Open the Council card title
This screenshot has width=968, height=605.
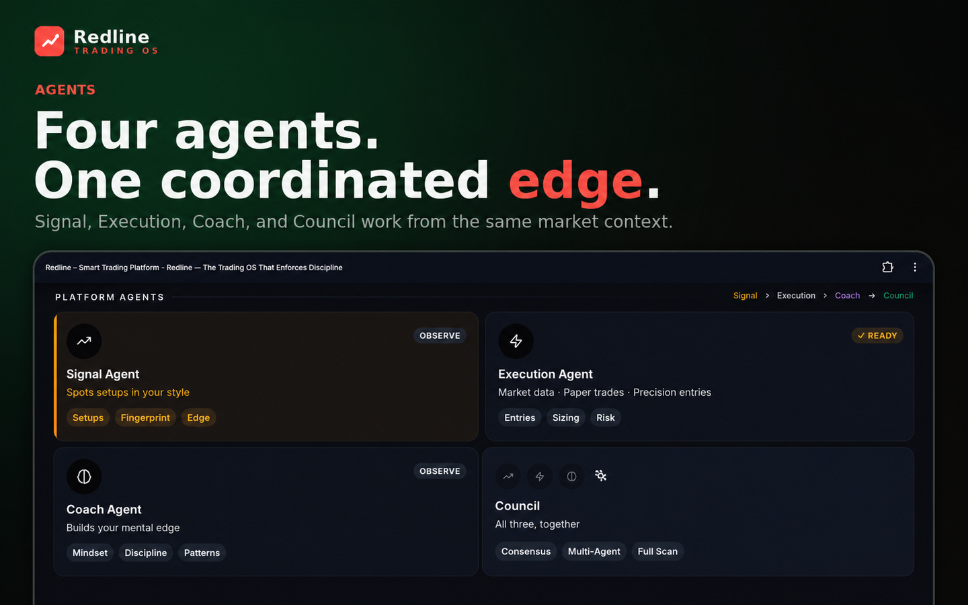518,506
